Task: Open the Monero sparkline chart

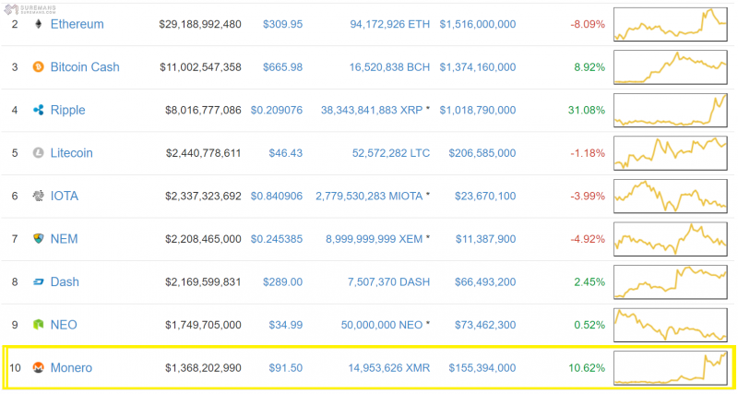Action: coord(671,368)
